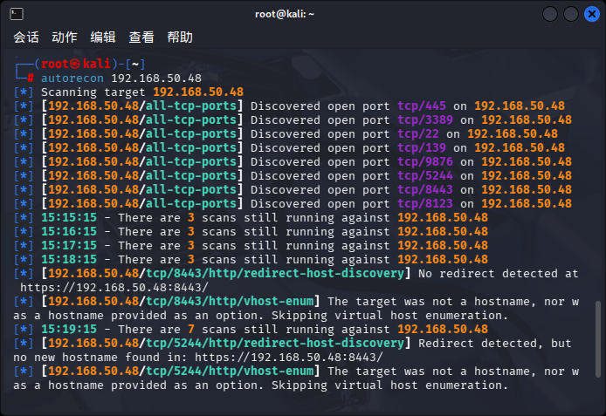Viewport: 606px width, 416px height.
Task: Click the tcp/8123 port text
Action: tap(425, 203)
